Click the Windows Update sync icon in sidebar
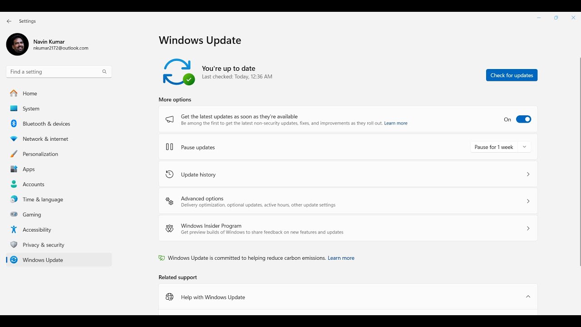The height and width of the screenshot is (327, 581). coord(14,260)
